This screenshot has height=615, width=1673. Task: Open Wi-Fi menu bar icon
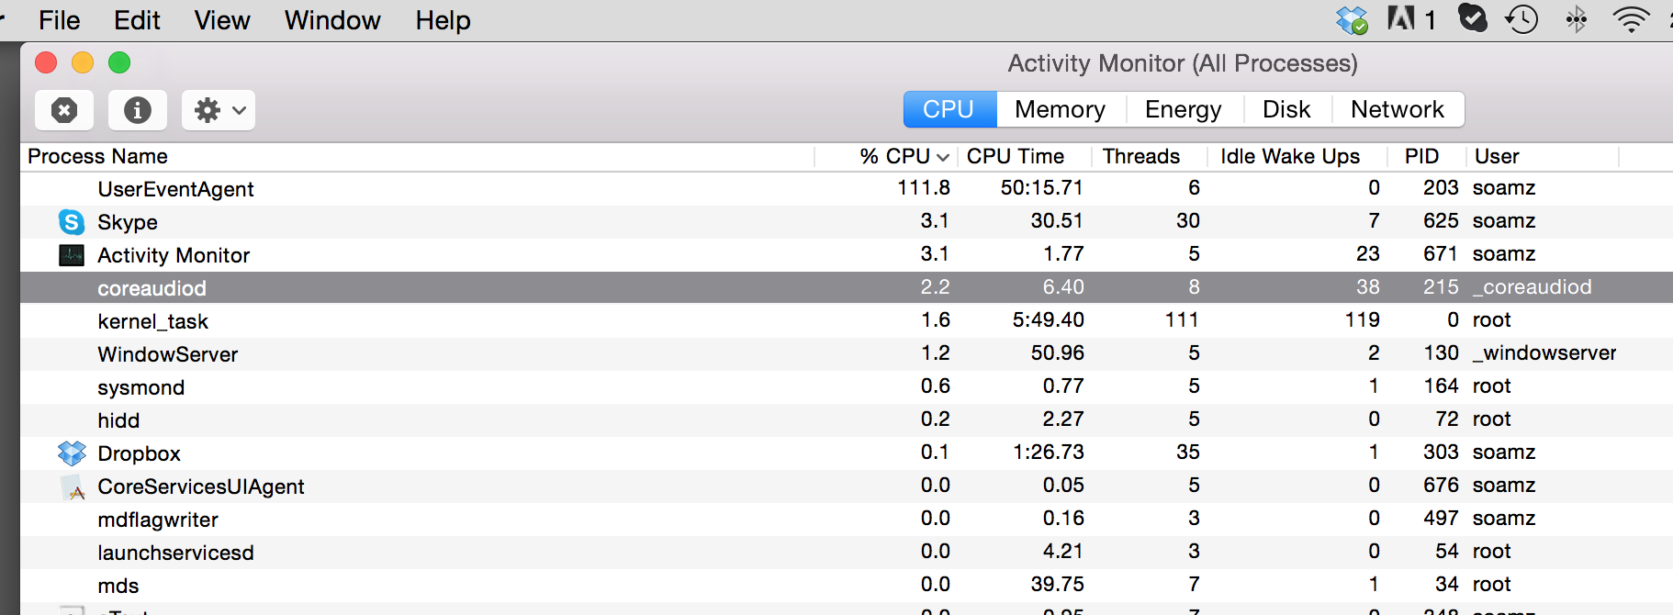point(1631,19)
